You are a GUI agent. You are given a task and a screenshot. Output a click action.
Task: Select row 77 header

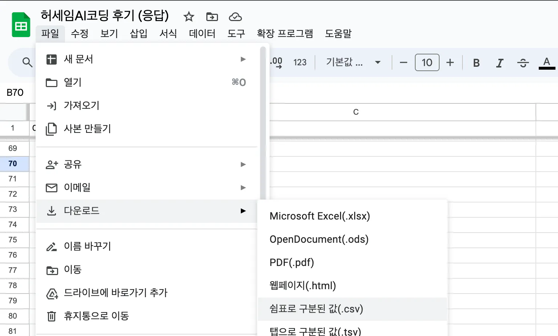point(14,270)
